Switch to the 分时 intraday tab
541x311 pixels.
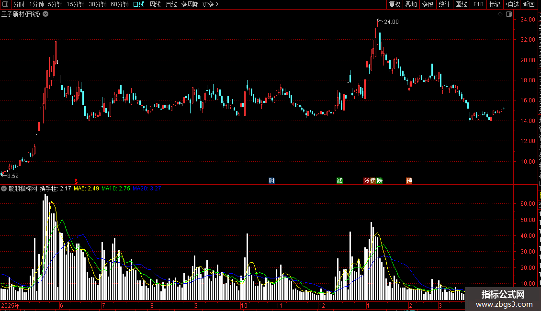(x=19, y=4)
